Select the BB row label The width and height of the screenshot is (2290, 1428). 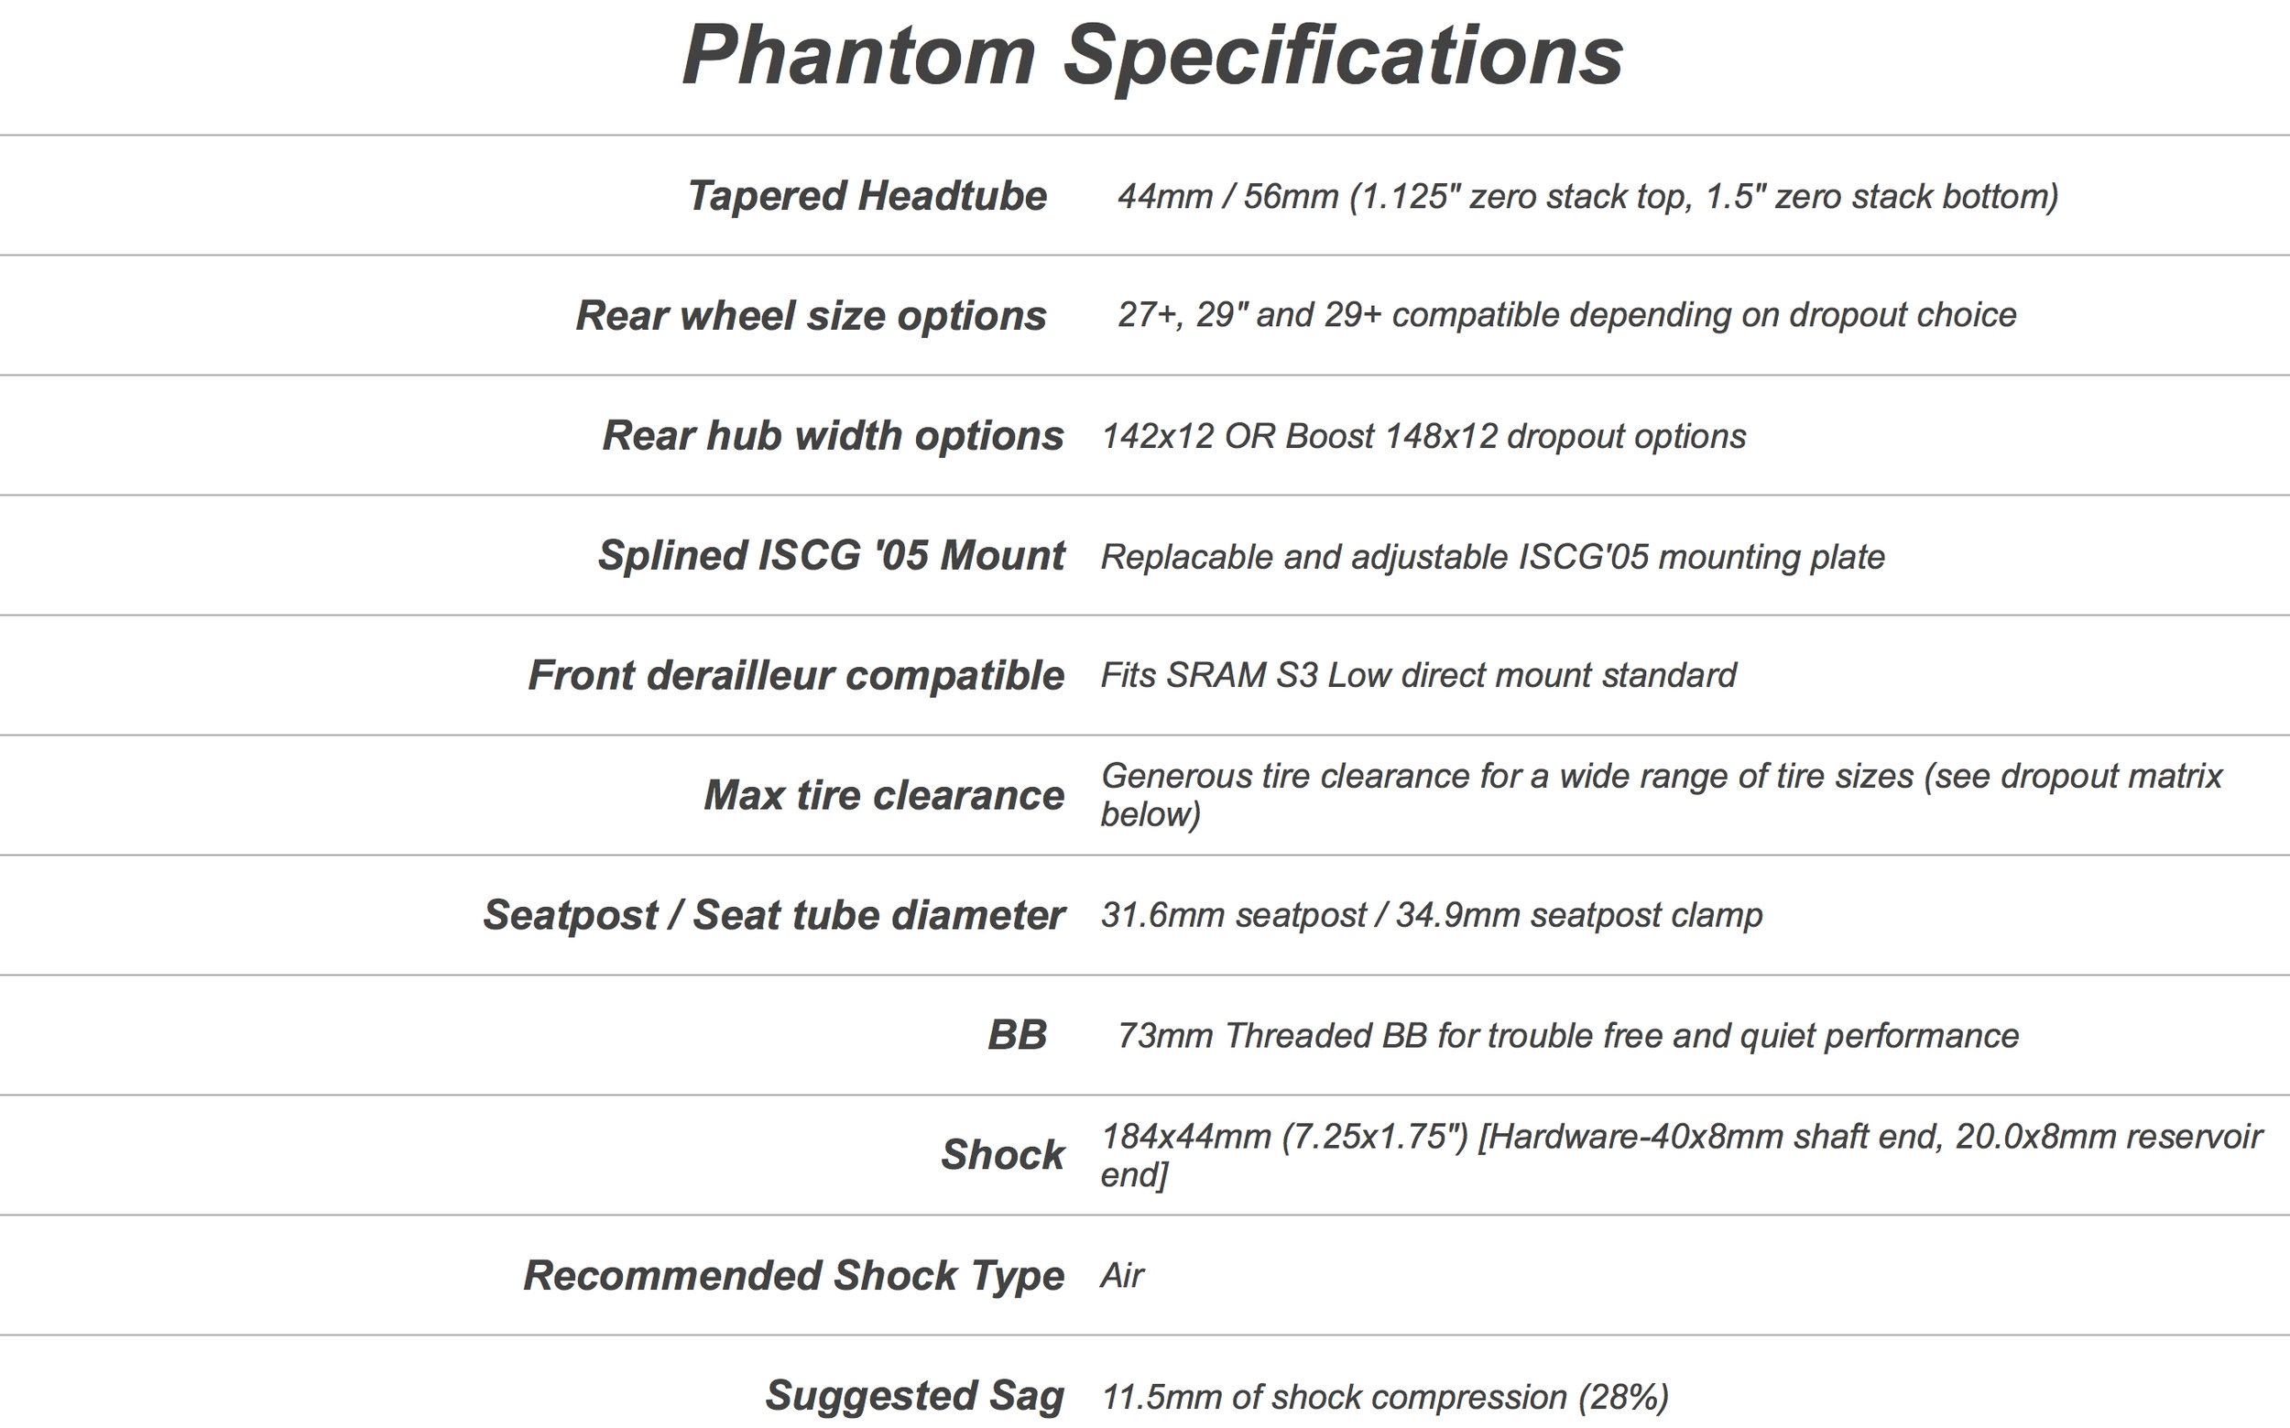coord(1017,1035)
